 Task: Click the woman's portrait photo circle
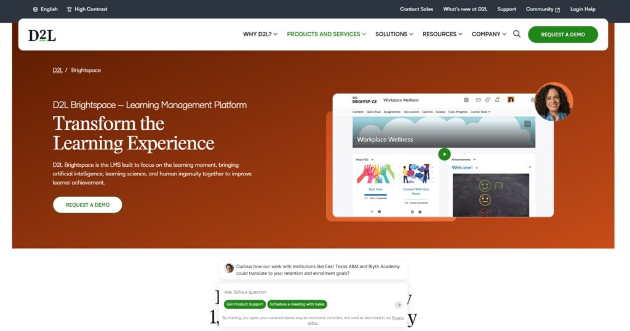553,102
